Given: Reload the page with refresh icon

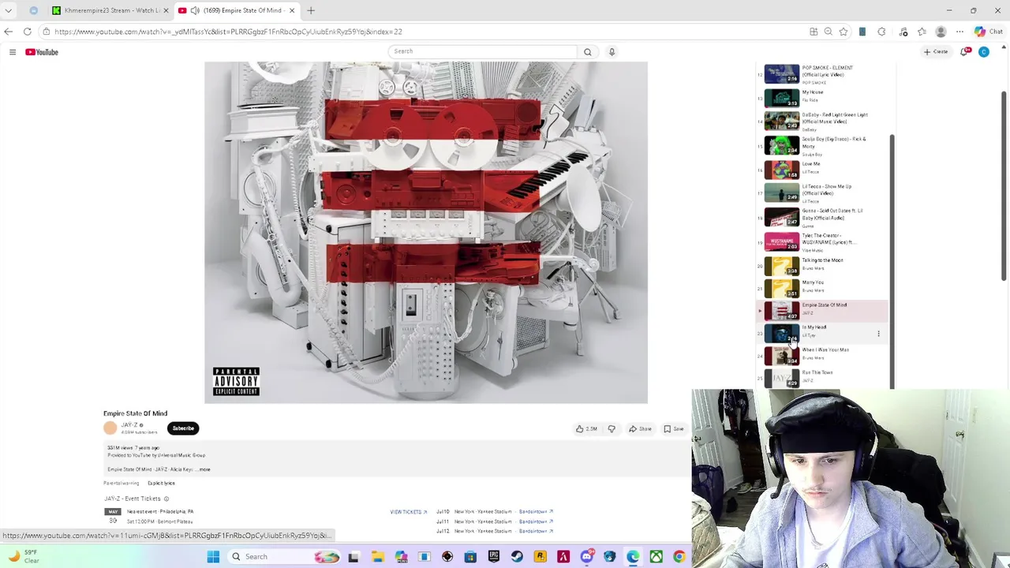Looking at the screenshot, I should (x=27, y=32).
